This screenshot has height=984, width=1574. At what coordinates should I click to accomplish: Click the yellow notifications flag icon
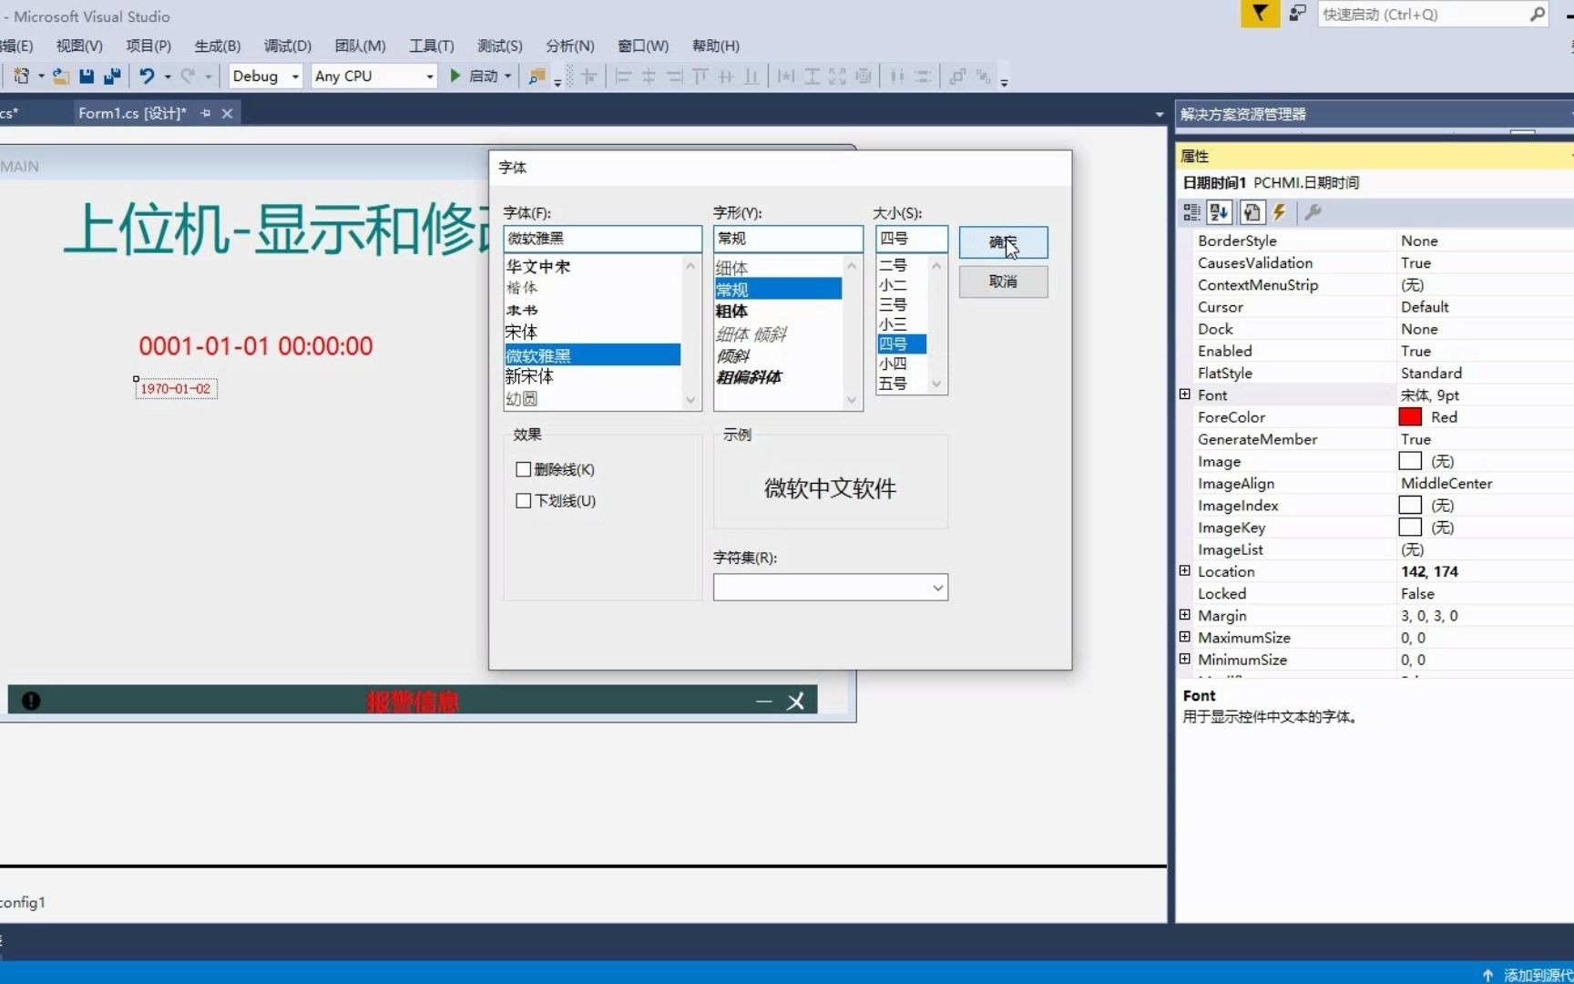click(1260, 14)
